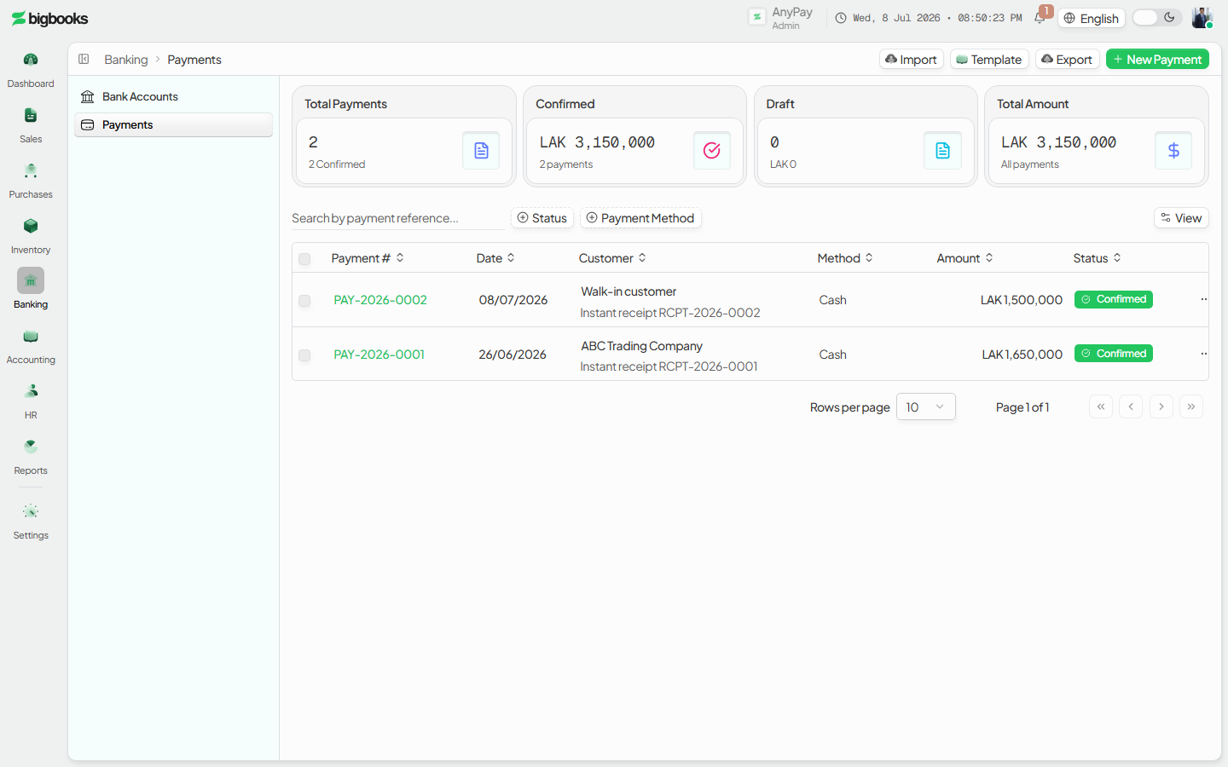Sort by Payment # column
This screenshot has height=767, width=1228.
click(x=368, y=258)
